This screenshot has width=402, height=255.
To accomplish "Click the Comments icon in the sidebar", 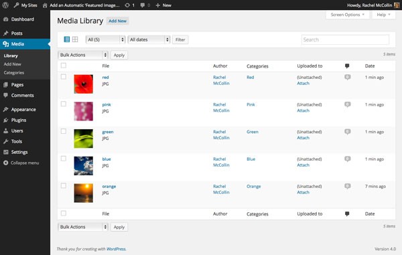I will coord(5,95).
